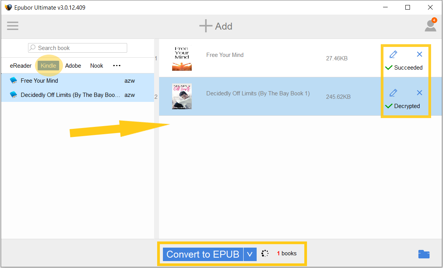This screenshot has height=268, width=443.
Task: Edit metadata for Free Your Mind
Action: click(393, 54)
